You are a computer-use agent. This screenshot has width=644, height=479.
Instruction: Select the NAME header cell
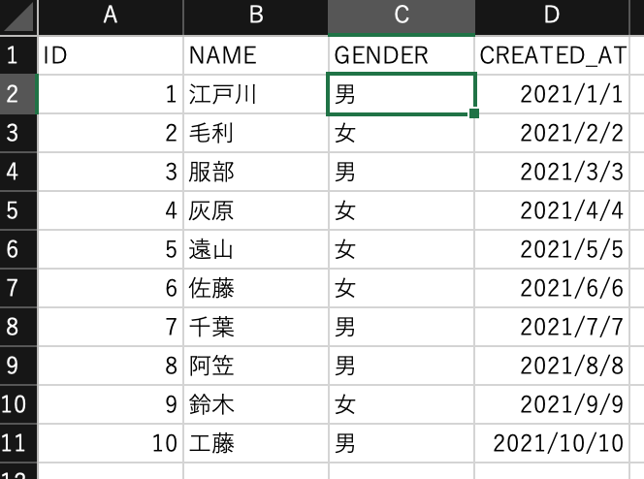255,55
